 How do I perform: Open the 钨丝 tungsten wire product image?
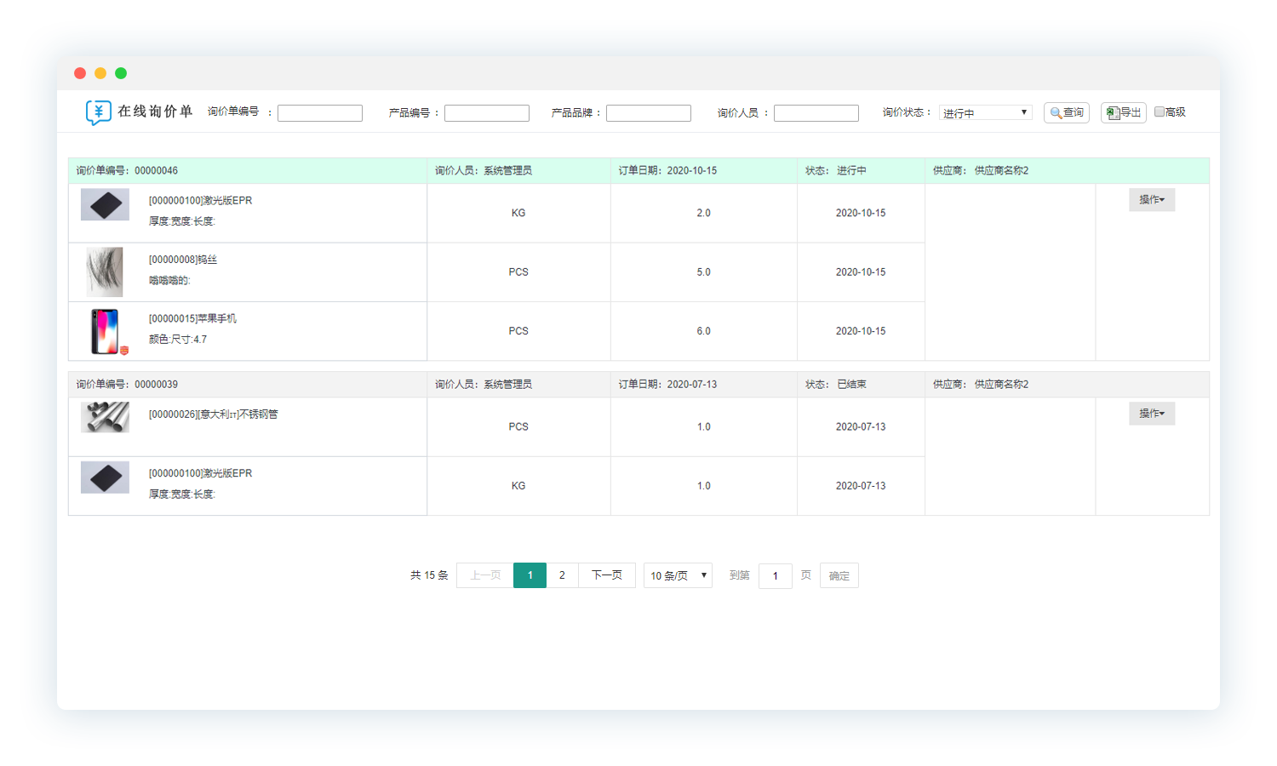click(105, 272)
